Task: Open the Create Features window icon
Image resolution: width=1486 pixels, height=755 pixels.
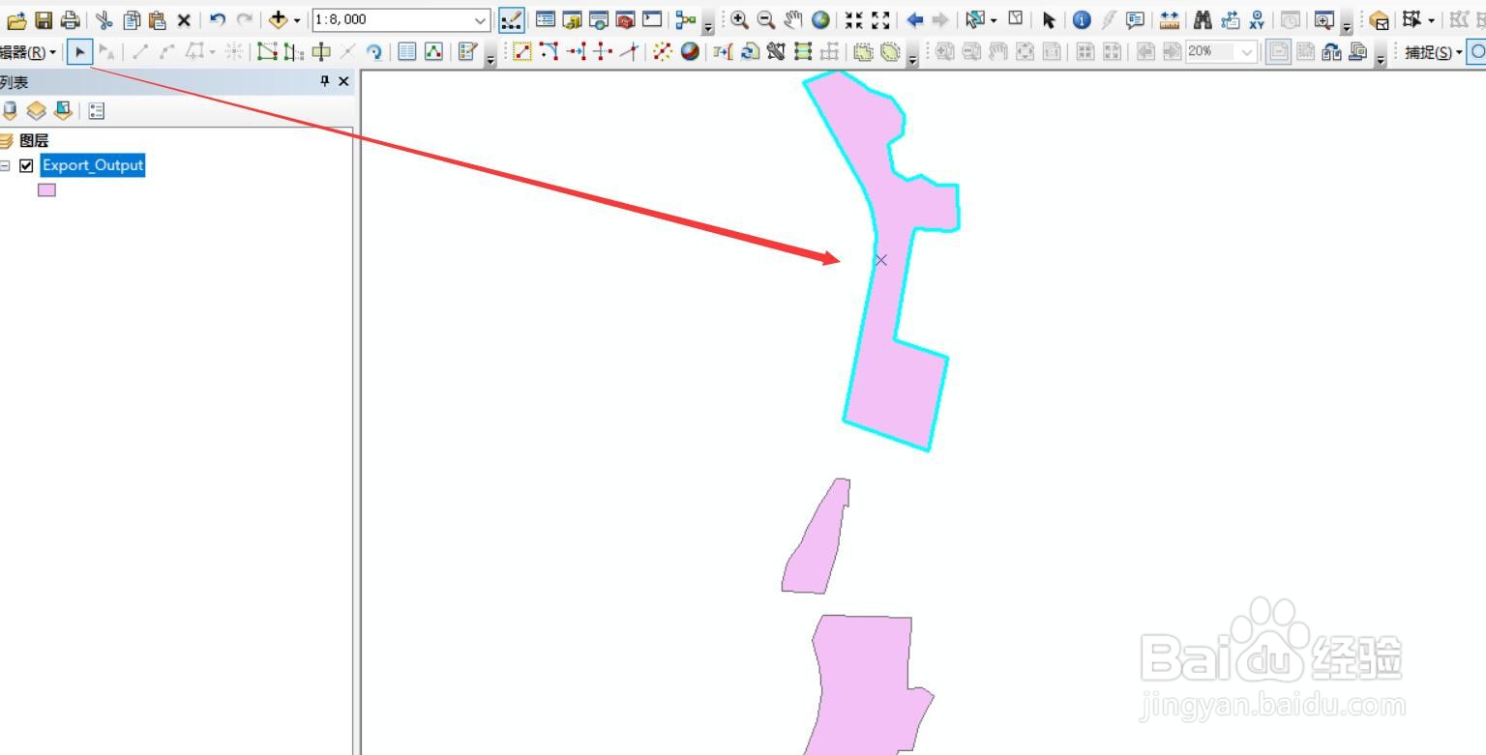Action: 468,52
